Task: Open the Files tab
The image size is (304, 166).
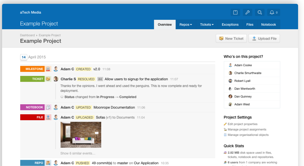Action: click(x=250, y=25)
